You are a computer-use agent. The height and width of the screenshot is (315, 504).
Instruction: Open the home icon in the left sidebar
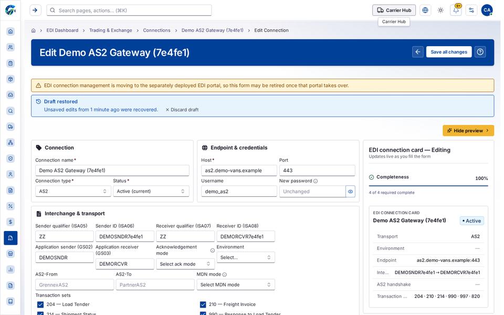pyautogui.click(x=10, y=31)
